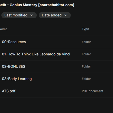This screenshot has height=113, width=113.
Task: Click the chevron in Last modified chip
Action: (x=32, y=15)
